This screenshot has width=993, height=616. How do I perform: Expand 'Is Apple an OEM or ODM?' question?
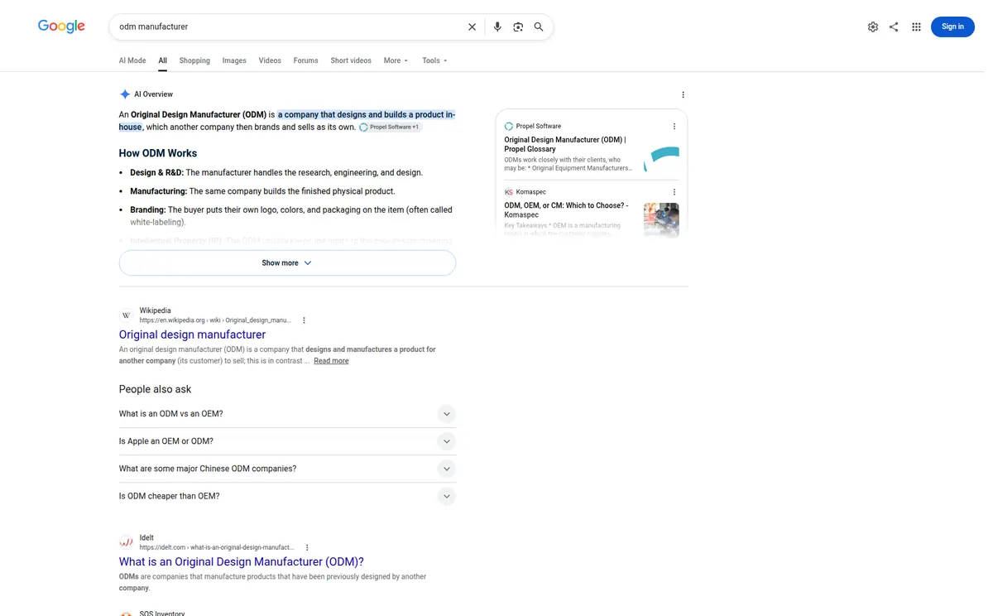tap(287, 441)
